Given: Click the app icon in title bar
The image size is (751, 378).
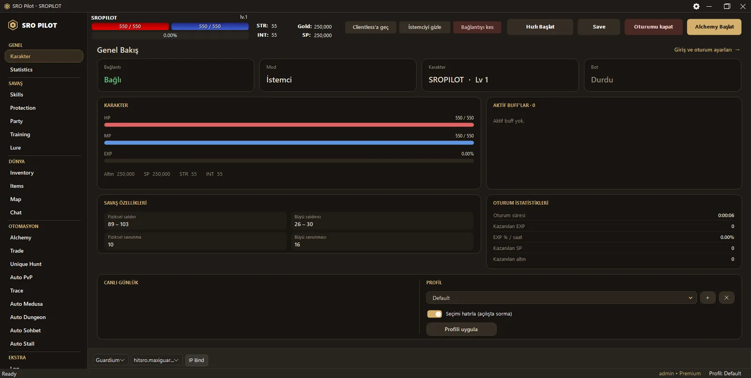Looking at the screenshot, I should coord(7,6).
